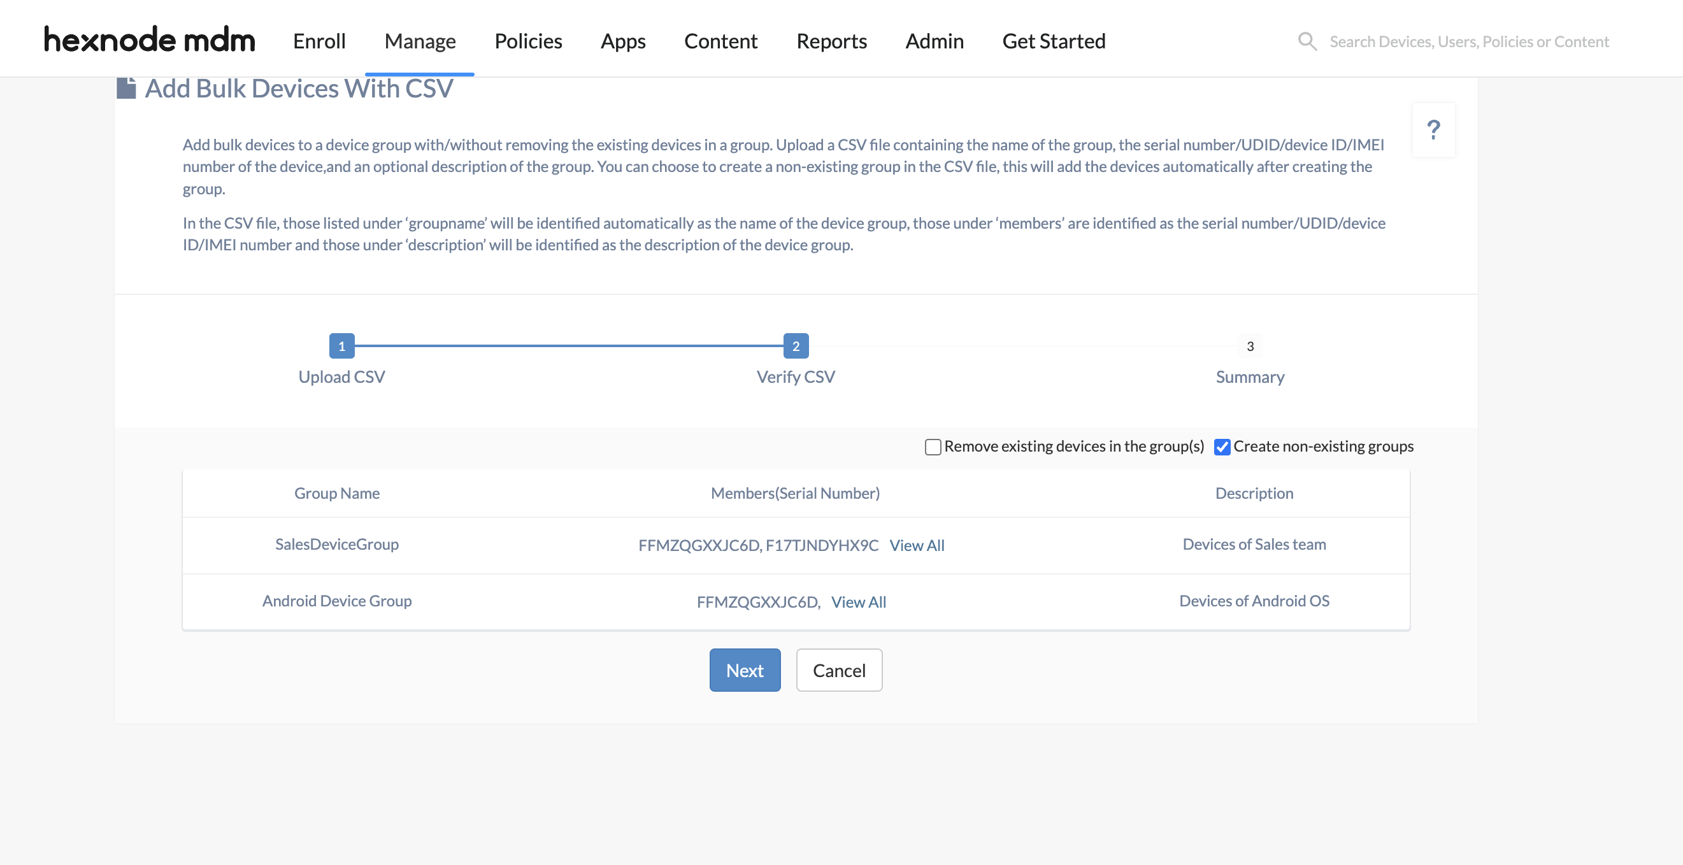The width and height of the screenshot is (1683, 865).
Task: Click Android group serial FFMZQGXXJC6D text
Action: tap(758, 603)
